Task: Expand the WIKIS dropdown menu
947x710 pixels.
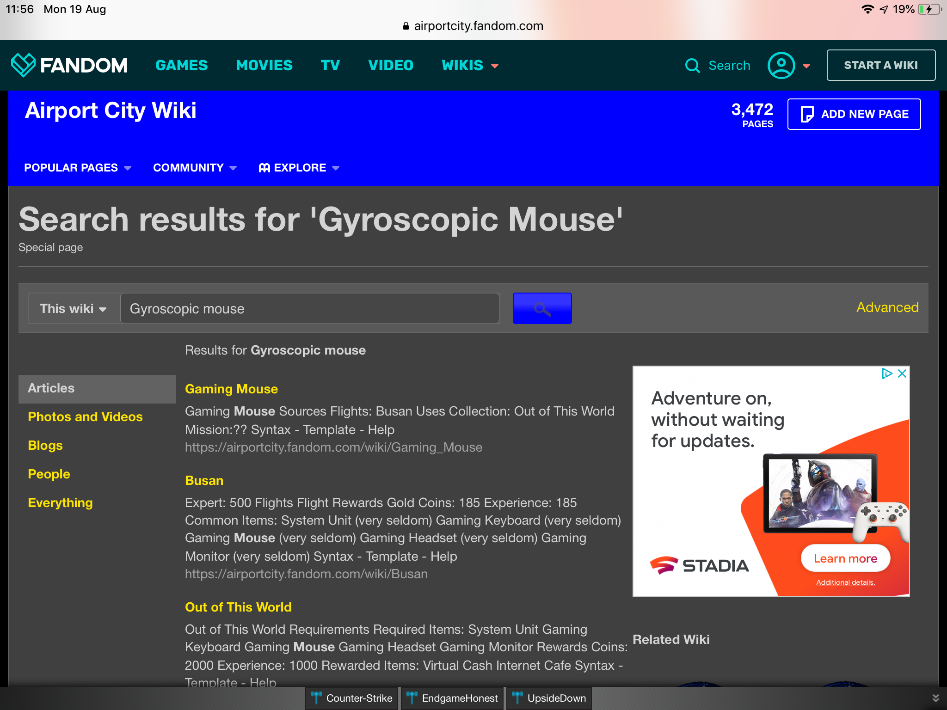Action: pyautogui.click(x=470, y=66)
